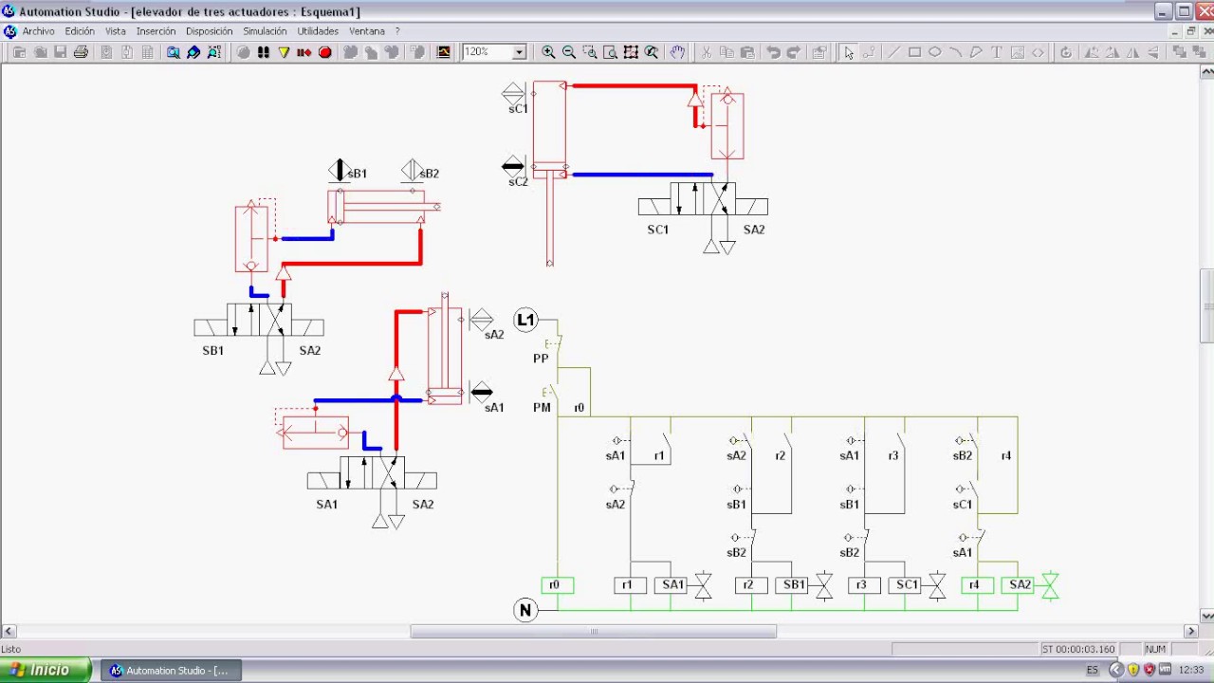Select the Pan hand tool
Screen dimensions: 1214x683
677,52
